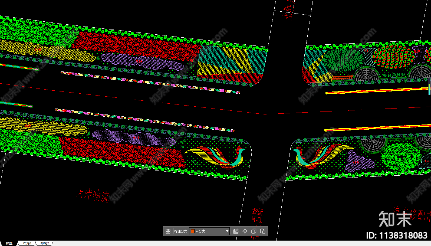
Task: Expand the 未分类 category dropdown
Action: [209, 231]
